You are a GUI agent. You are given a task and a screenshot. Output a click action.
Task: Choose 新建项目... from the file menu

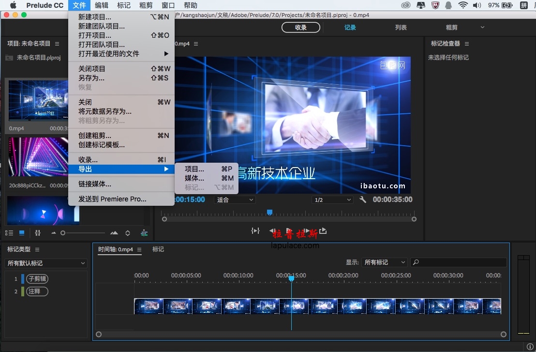tap(121, 17)
